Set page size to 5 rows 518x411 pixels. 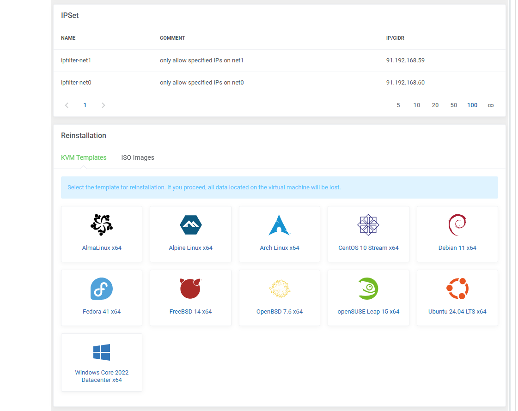click(x=398, y=105)
